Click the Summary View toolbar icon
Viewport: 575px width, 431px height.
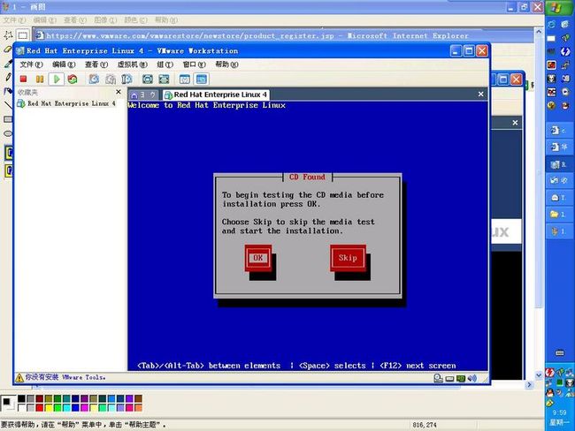185,79
